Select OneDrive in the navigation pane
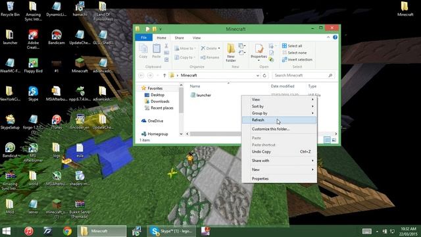421x237 pixels. click(x=152, y=121)
